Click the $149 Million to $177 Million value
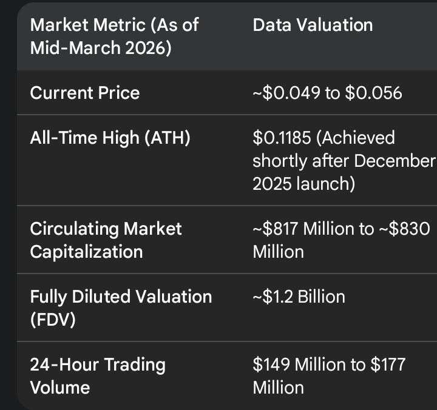The width and height of the screenshot is (437, 410). coord(328,376)
